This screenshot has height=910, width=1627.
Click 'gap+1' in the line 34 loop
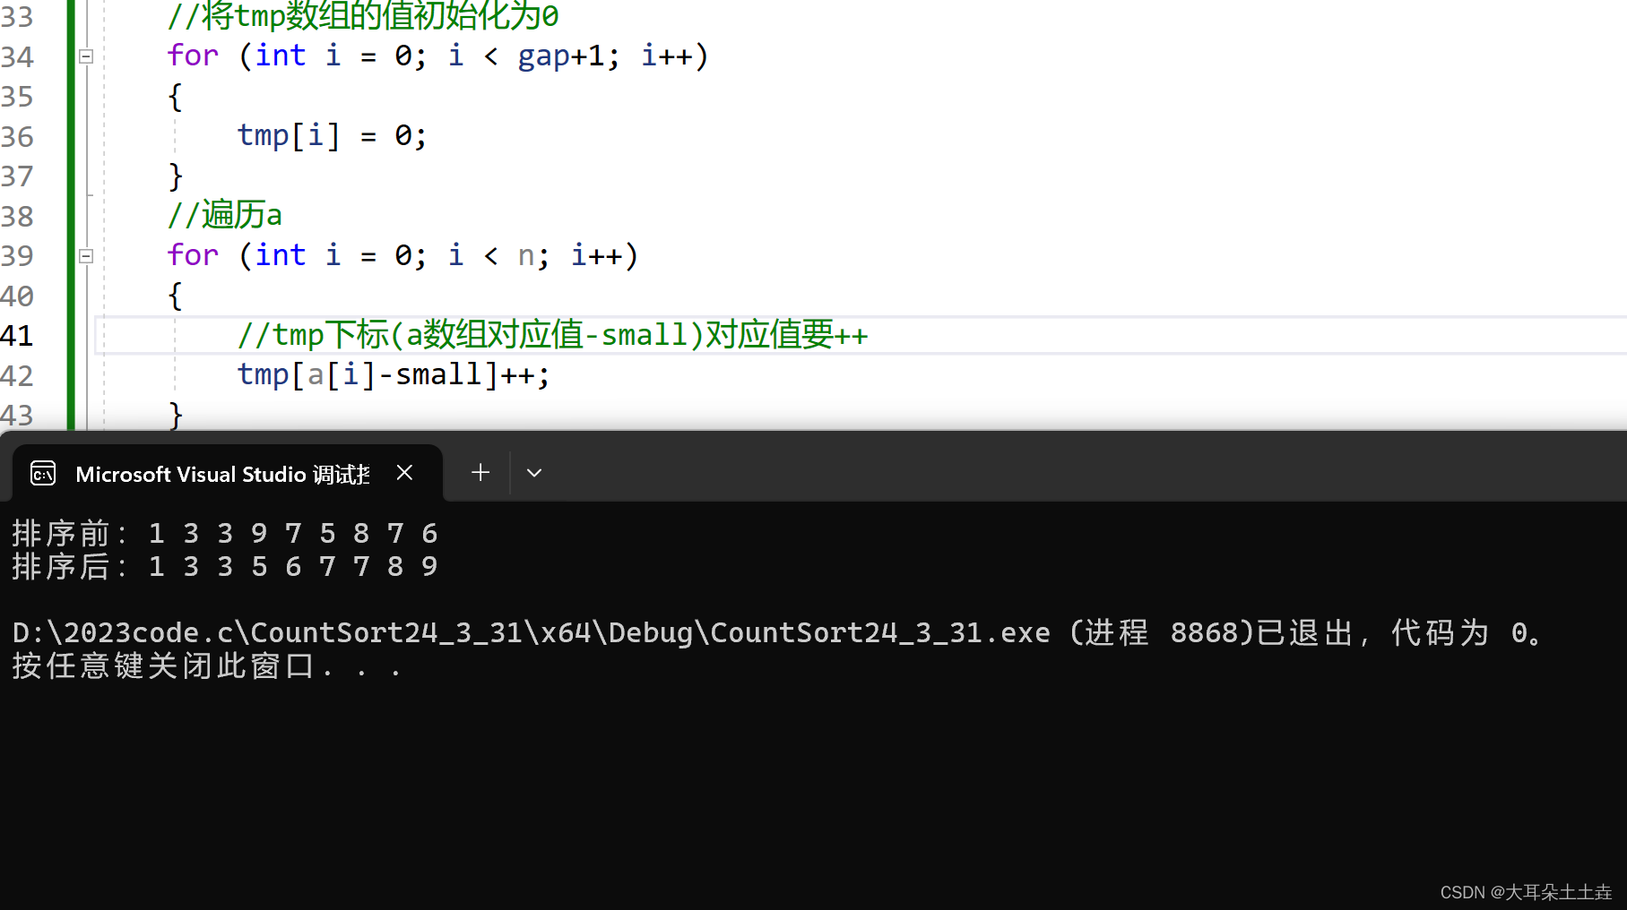coord(561,56)
